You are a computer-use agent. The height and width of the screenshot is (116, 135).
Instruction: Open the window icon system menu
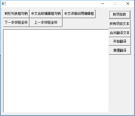4,4
